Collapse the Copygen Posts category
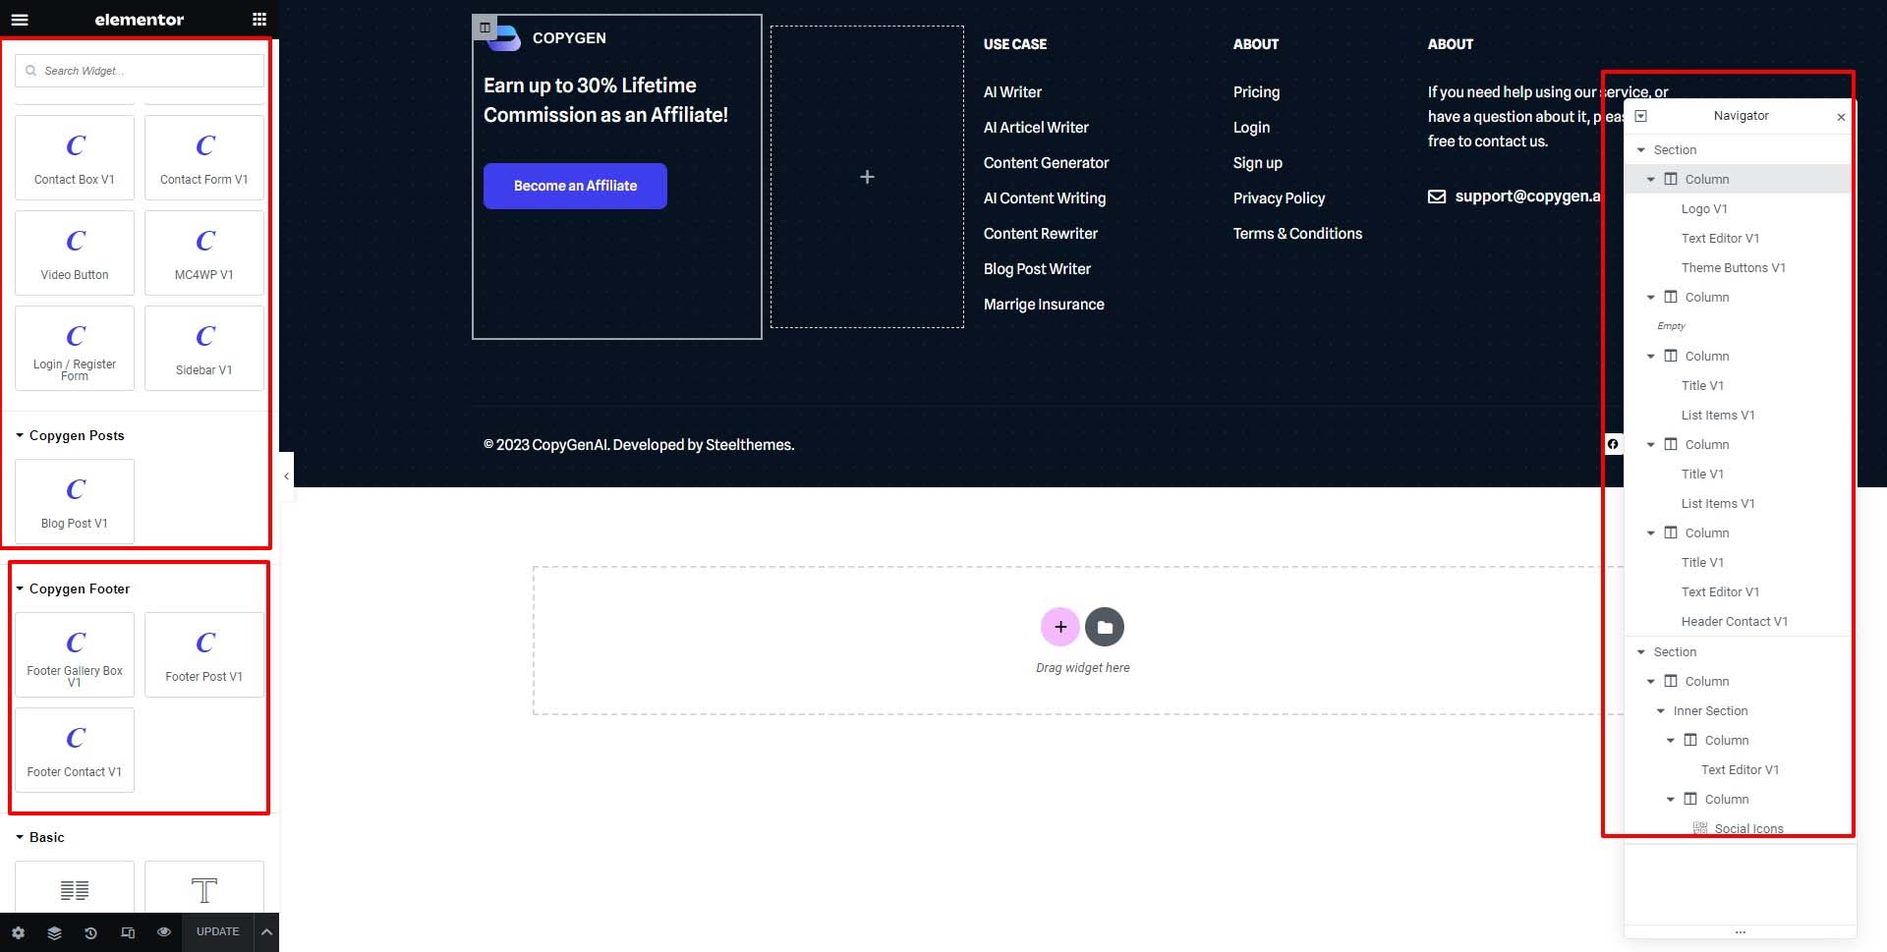This screenshot has height=952, width=1887. [x=20, y=435]
